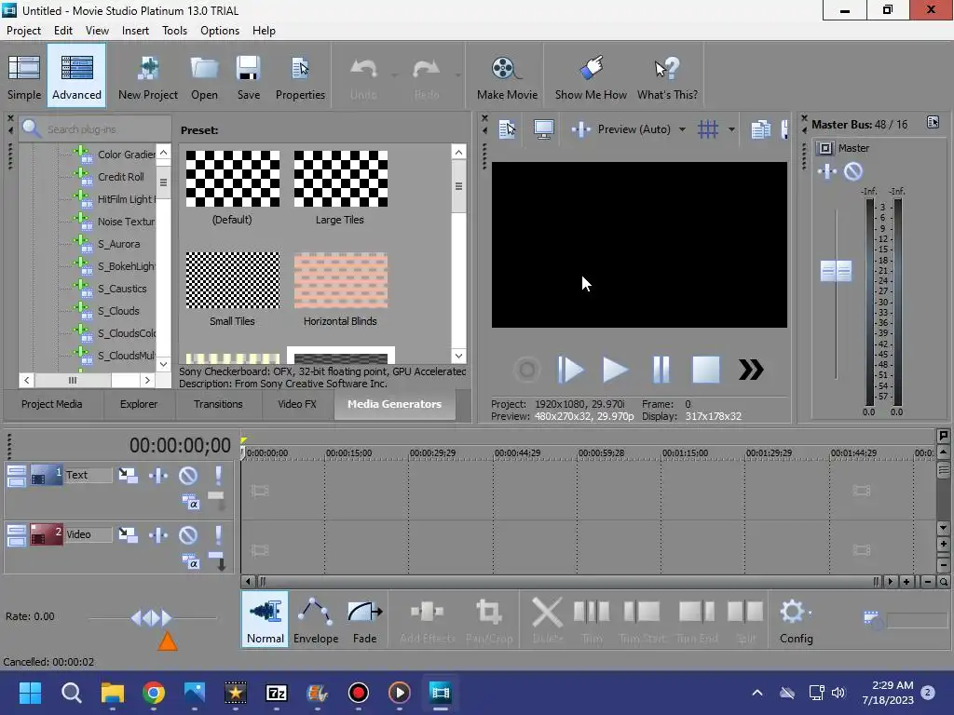Expand the Overlays grid dropdown arrow

coord(731,128)
